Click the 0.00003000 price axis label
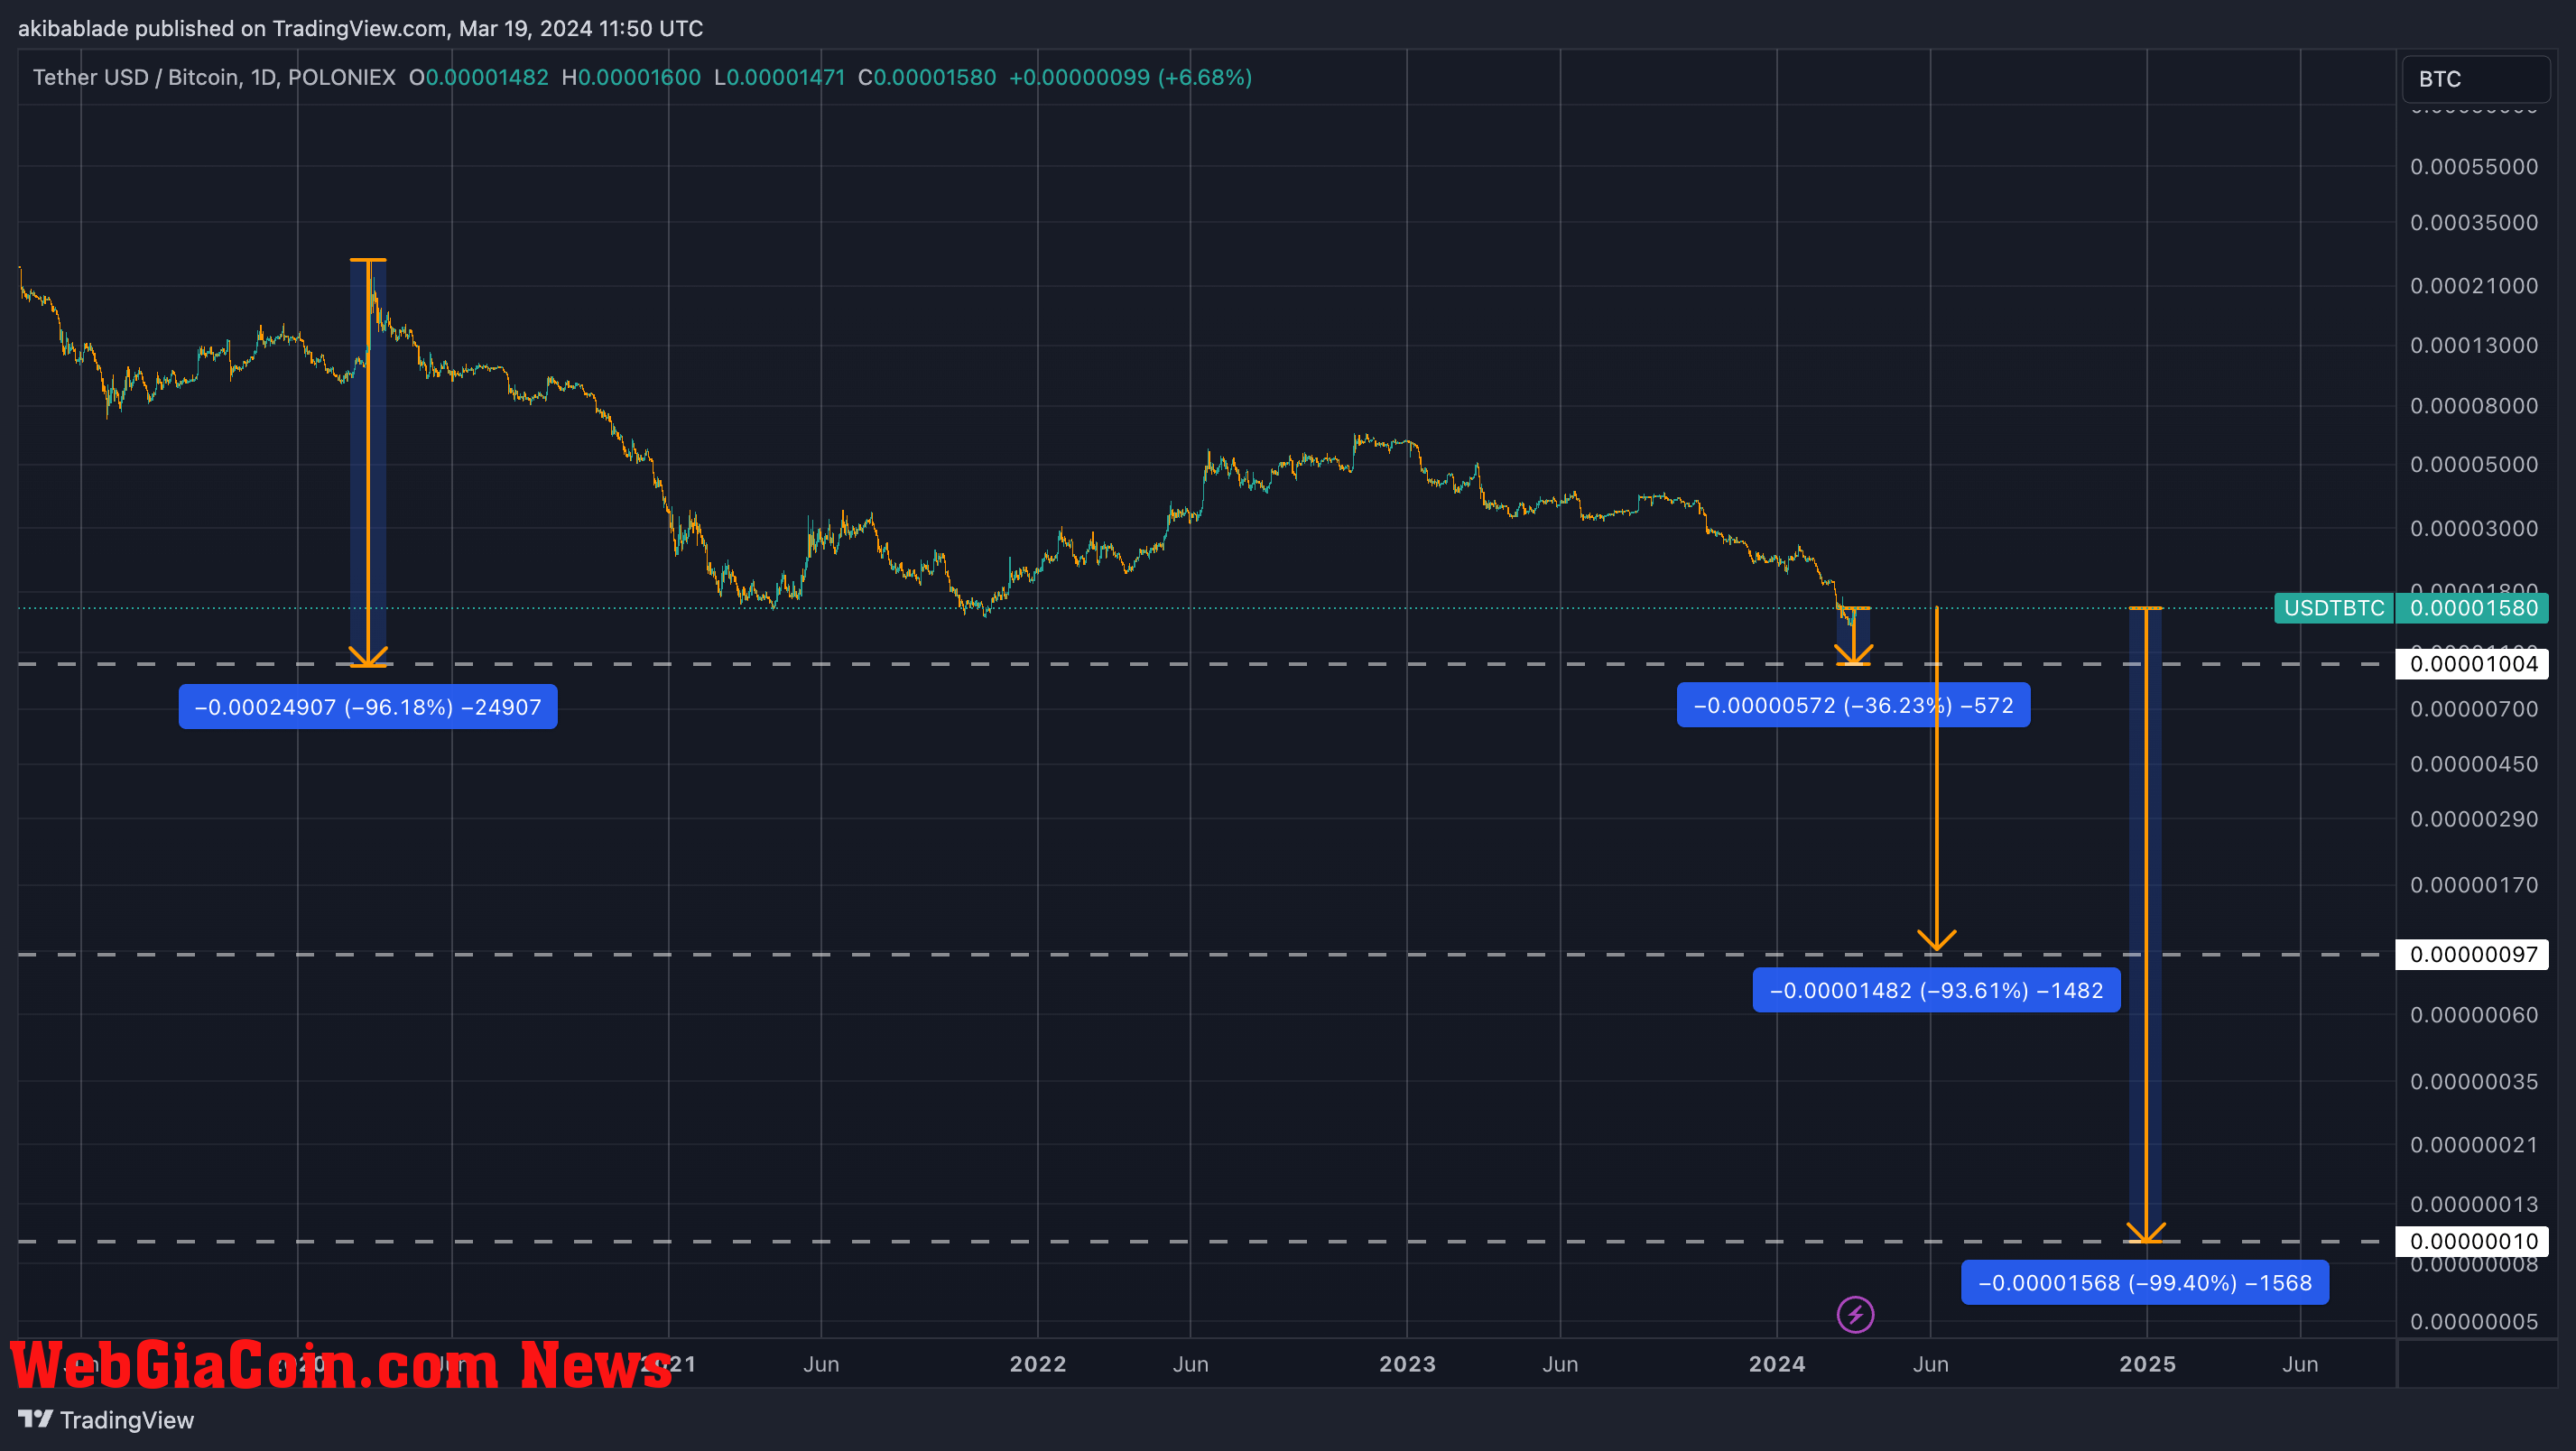Image resolution: width=2576 pixels, height=1451 pixels. pos(2474,529)
